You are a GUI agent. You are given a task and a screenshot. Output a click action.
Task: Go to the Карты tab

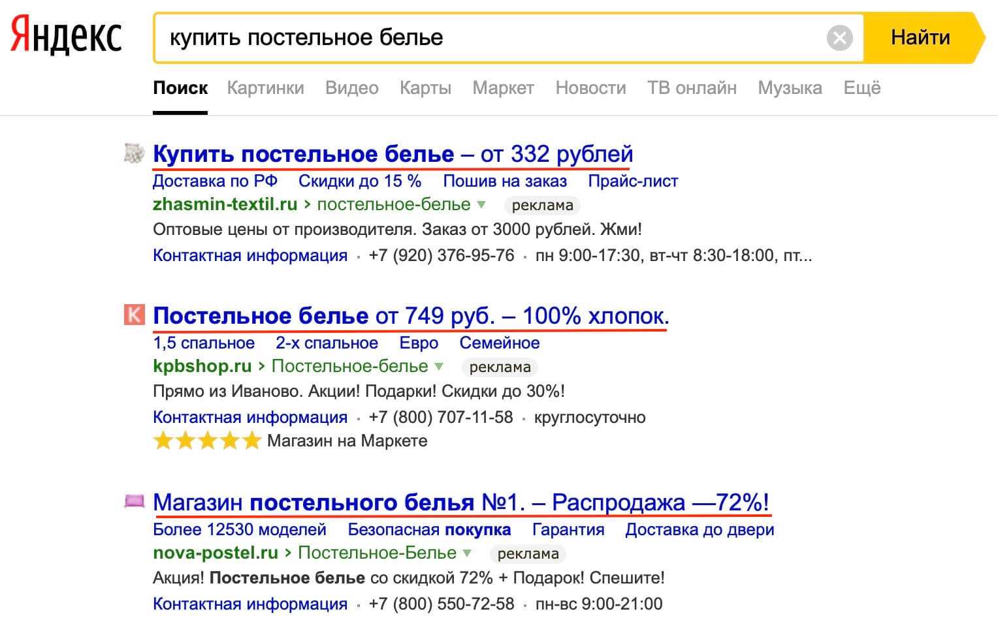tap(425, 88)
